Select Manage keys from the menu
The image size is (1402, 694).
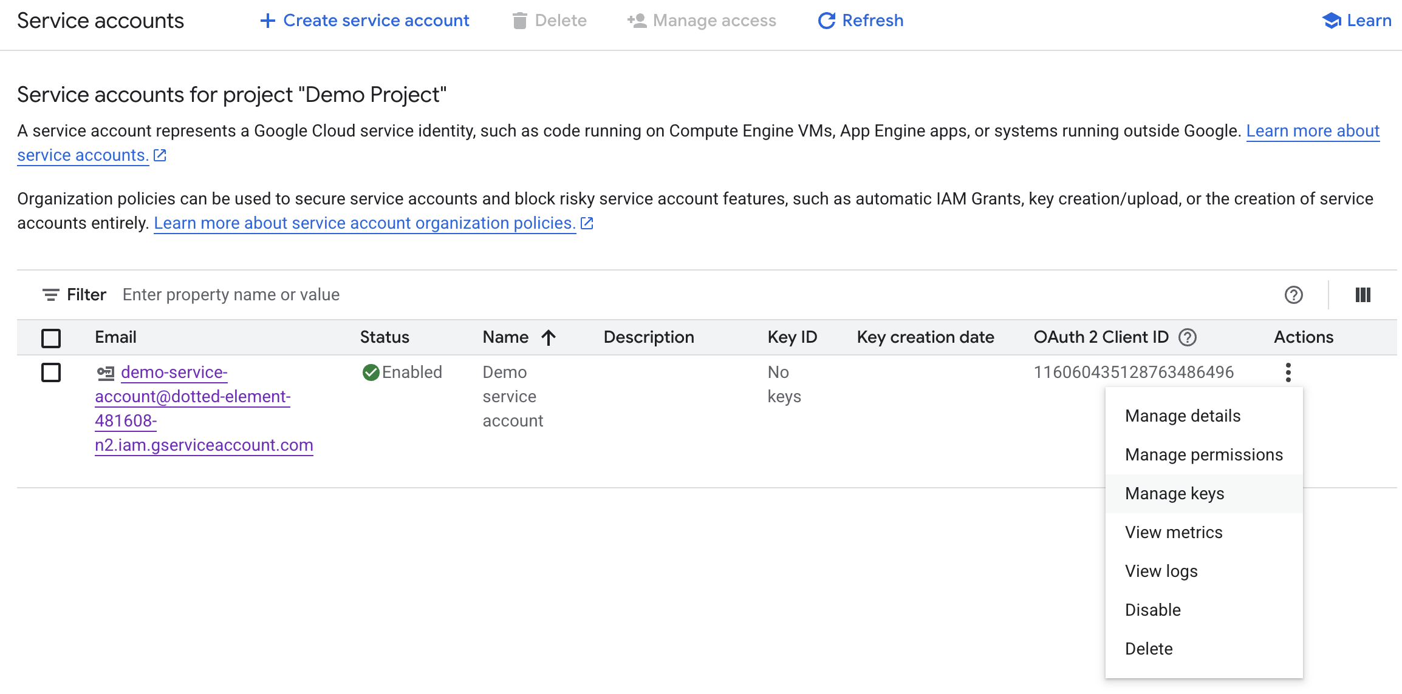click(1174, 494)
